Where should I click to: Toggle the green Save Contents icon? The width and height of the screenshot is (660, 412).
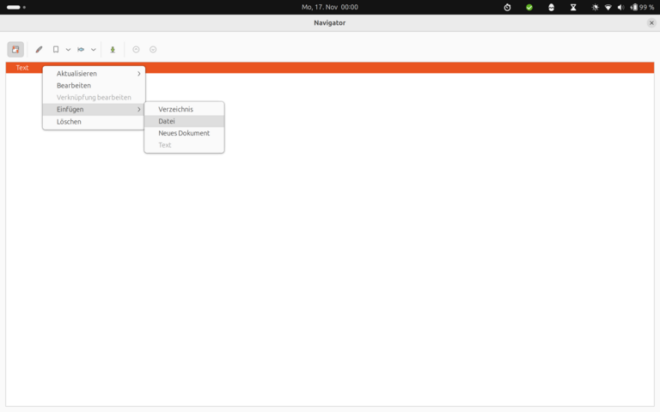tap(113, 50)
